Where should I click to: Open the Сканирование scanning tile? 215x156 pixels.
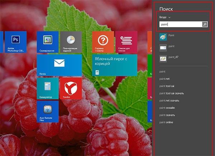click(48, 42)
